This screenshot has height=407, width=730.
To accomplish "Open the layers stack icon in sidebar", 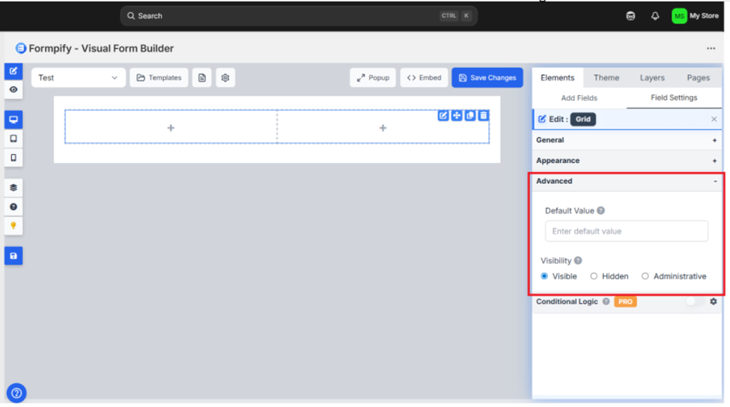I will coord(13,188).
